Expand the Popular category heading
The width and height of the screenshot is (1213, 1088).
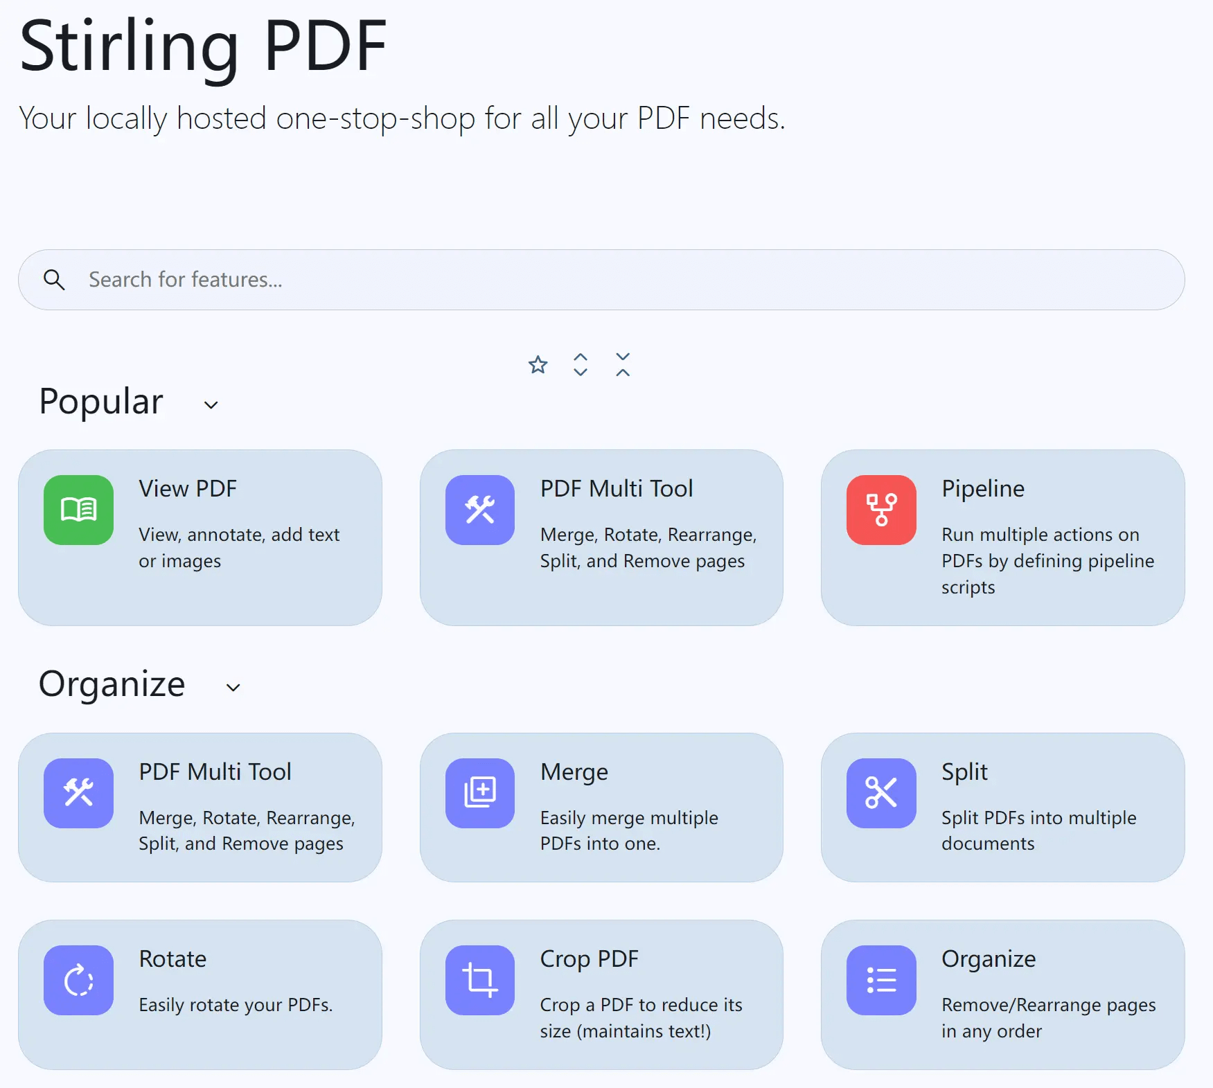[101, 402]
